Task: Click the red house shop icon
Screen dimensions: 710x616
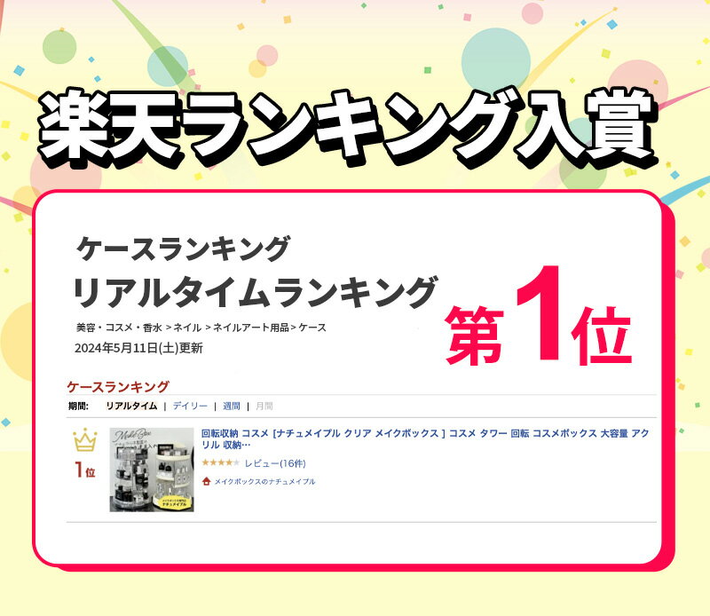Action: pos(207,481)
